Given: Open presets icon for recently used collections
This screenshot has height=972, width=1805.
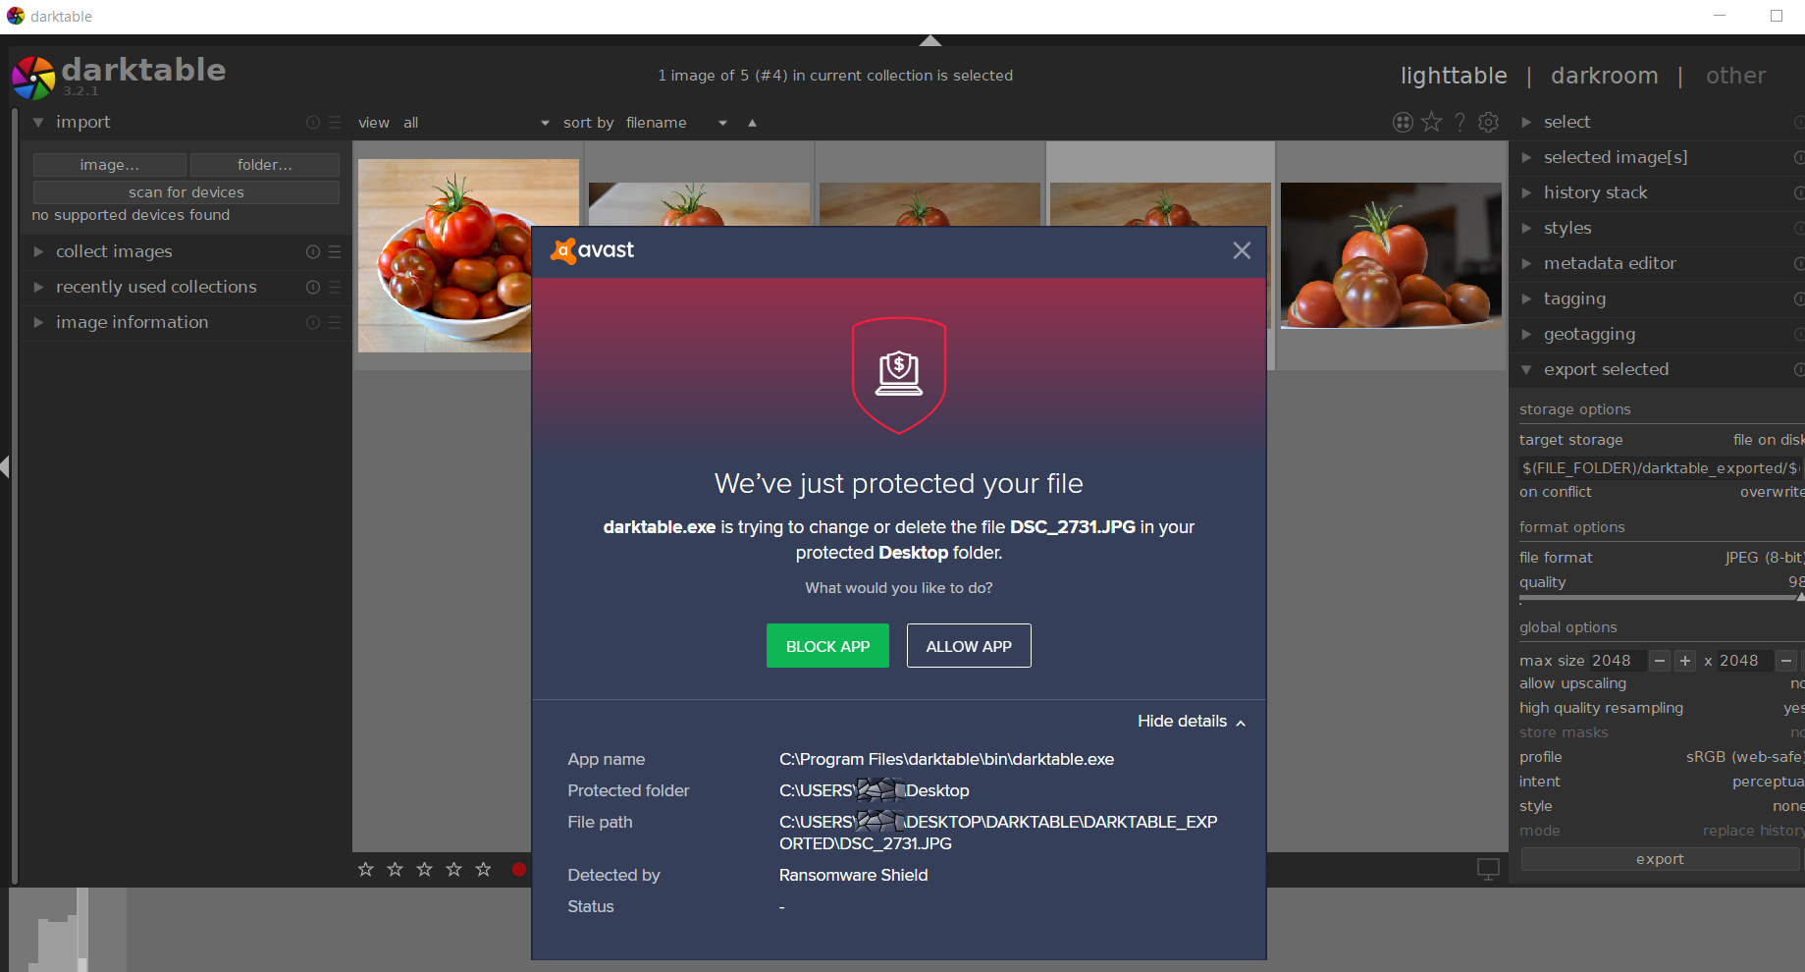Looking at the screenshot, I should coord(335,288).
